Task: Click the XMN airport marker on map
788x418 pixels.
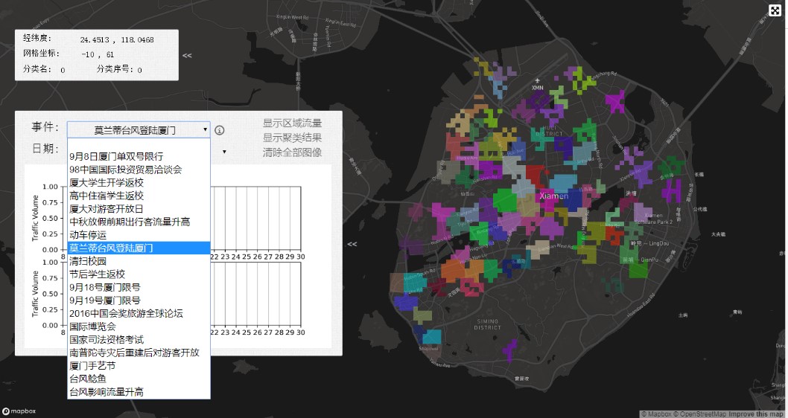Action: click(537, 80)
